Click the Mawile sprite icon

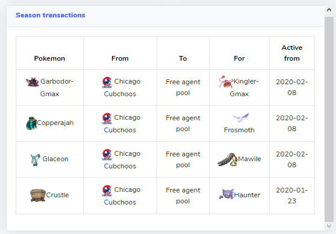228,159
